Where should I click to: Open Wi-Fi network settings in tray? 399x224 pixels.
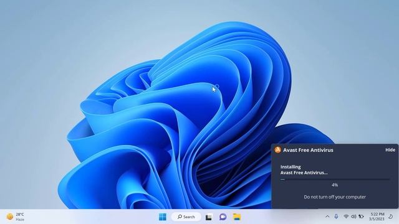pos(346,217)
